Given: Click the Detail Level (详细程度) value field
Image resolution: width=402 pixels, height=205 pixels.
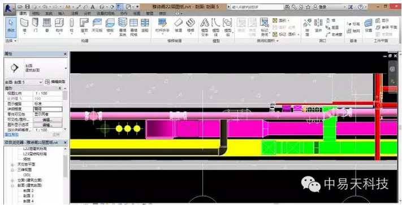Looking at the screenshot, I should pos(47,109).
